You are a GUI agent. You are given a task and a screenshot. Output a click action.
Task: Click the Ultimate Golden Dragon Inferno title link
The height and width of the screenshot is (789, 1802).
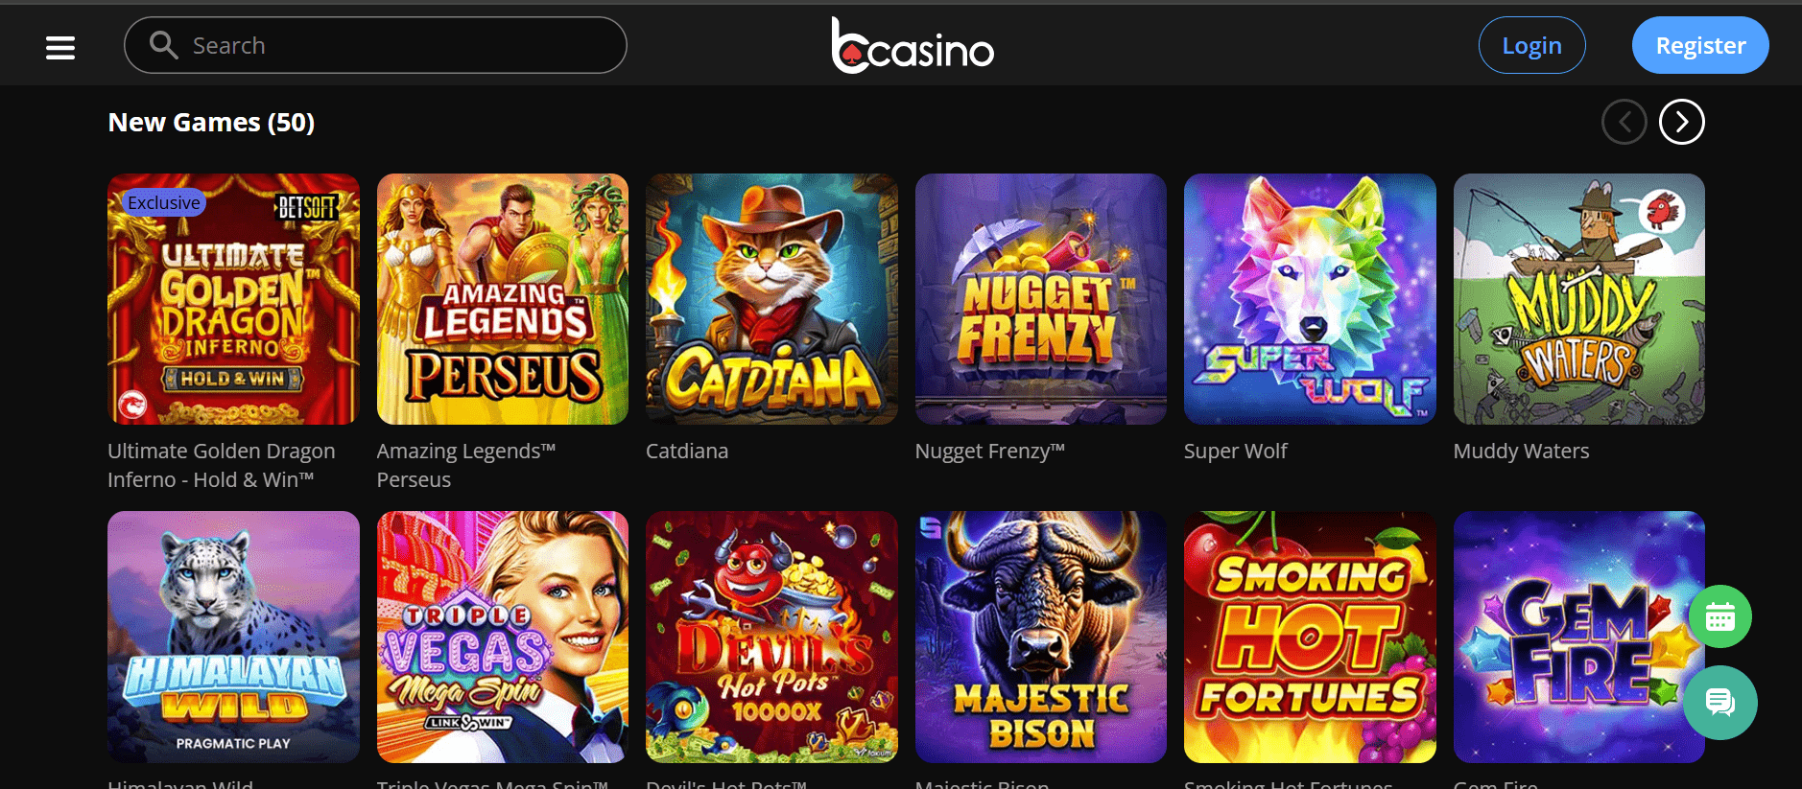pyautogui.click(x=222, y=465)
